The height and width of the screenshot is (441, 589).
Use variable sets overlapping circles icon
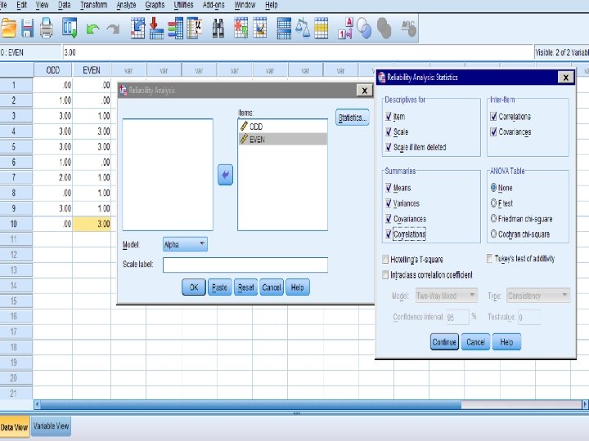tap(364, 28)
